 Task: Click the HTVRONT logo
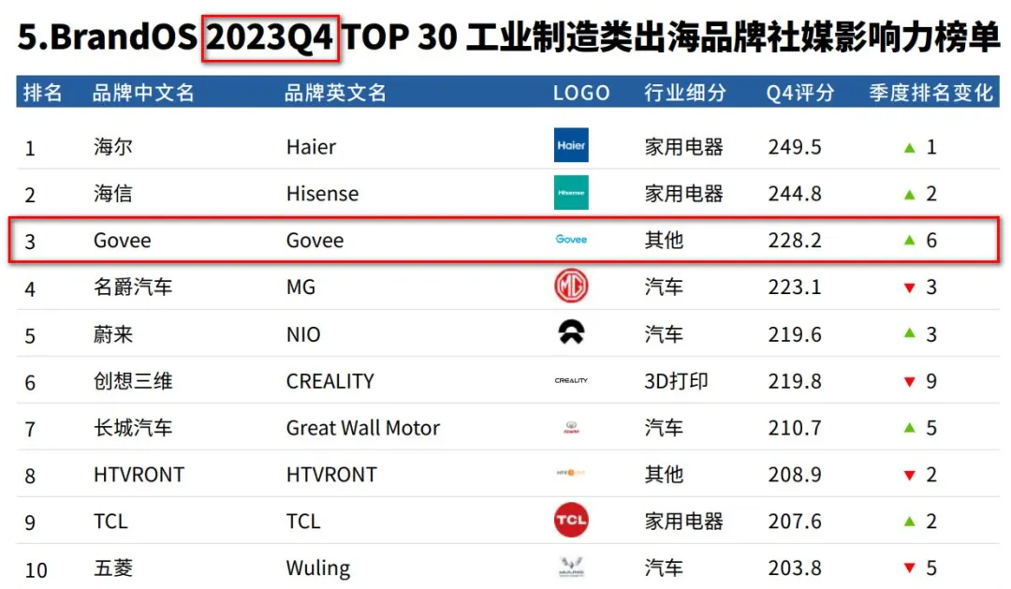click(x=571, y=473)
